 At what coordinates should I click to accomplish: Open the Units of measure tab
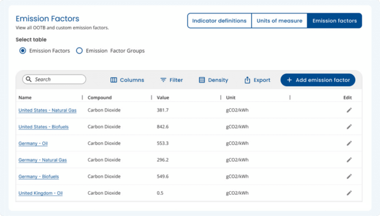tap(279, 20)
